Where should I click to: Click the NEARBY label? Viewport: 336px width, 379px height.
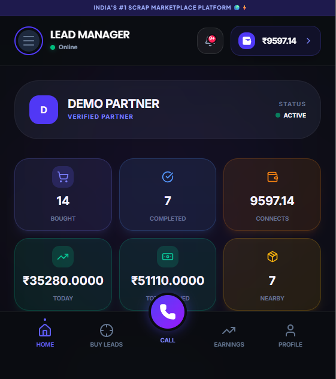click(272, 298)
